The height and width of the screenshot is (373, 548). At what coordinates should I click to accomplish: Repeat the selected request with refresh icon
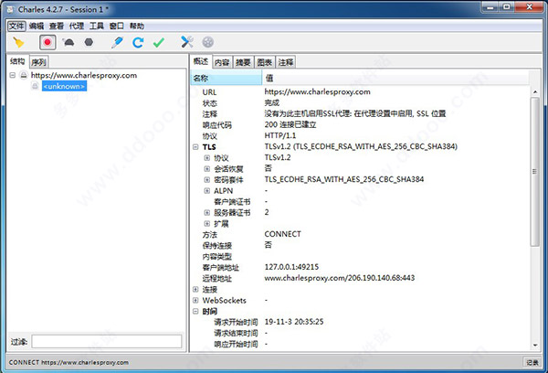pyautogui.click(x=138, y=42)
